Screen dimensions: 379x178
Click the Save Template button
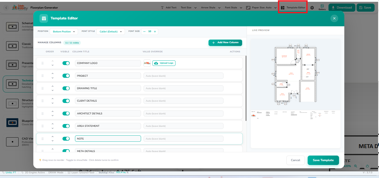[x=323, y=160]
